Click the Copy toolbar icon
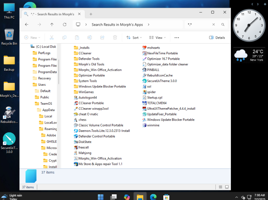This screenshot has height=200, width=268. [64, 37]
